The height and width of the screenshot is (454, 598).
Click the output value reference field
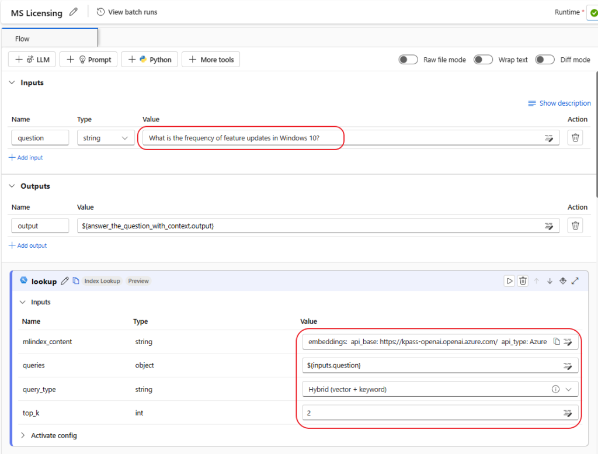tap(318, 226)
